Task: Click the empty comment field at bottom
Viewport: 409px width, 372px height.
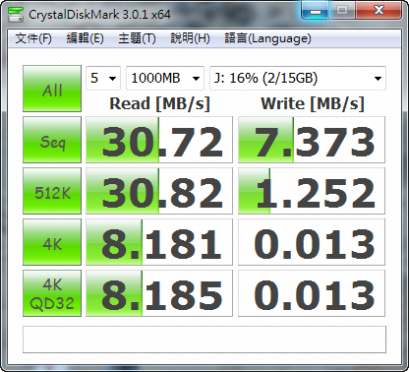Action: pyautogui.click(x=204, y=340)
